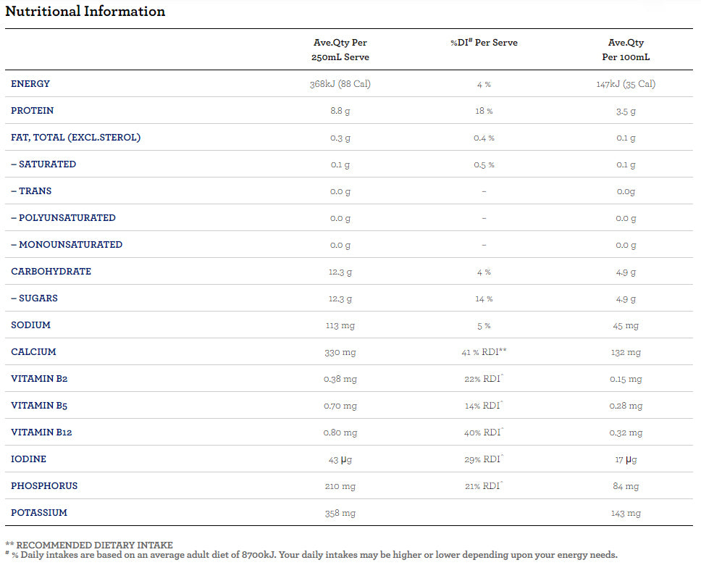The width and height of the screenshot is (701, 568).
Task: Select the ENERGY row label
Action: tap(30, 84)
